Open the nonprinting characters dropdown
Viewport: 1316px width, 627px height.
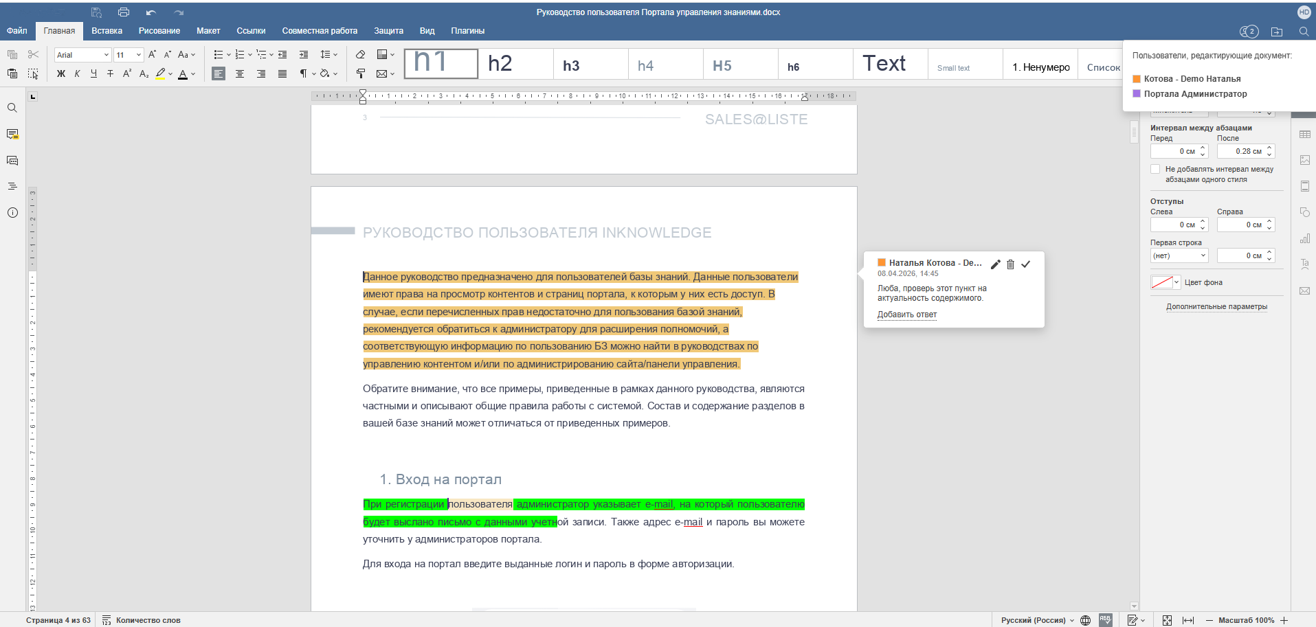click(314, 73)
